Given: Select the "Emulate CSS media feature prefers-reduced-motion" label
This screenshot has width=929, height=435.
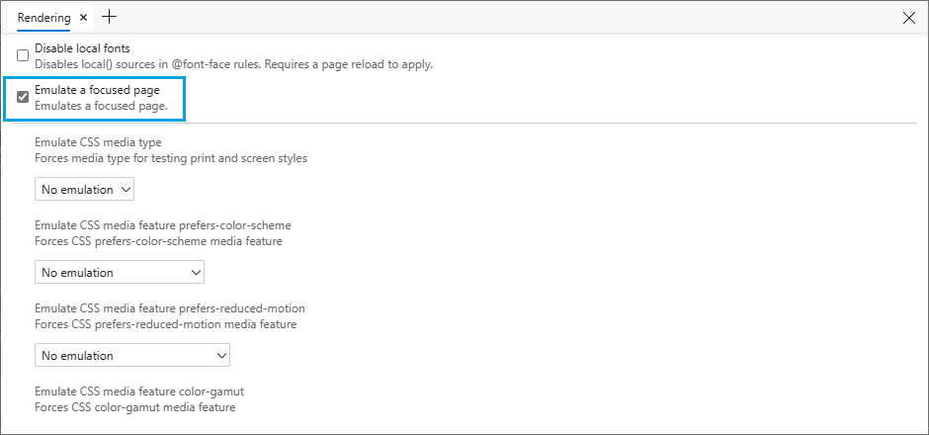Looking at the screenshot, I should (169, 308).
